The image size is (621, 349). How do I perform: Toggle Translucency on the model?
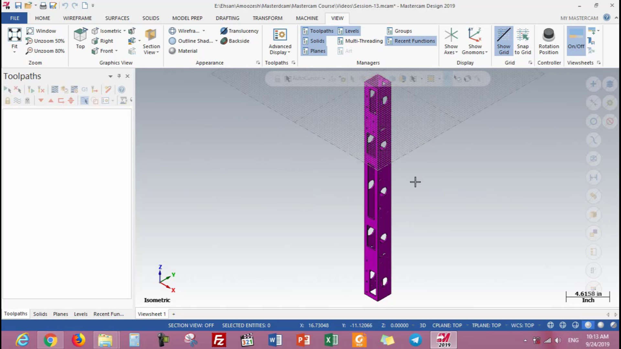[x=239, y=31]
